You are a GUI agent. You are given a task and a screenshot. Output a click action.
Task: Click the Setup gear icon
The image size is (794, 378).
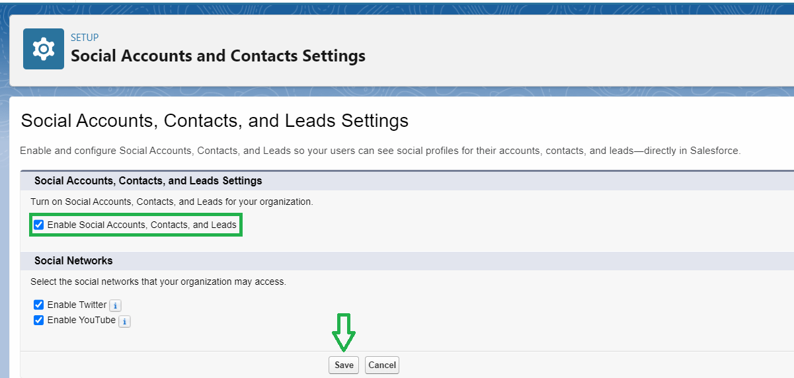coord(44,49)
